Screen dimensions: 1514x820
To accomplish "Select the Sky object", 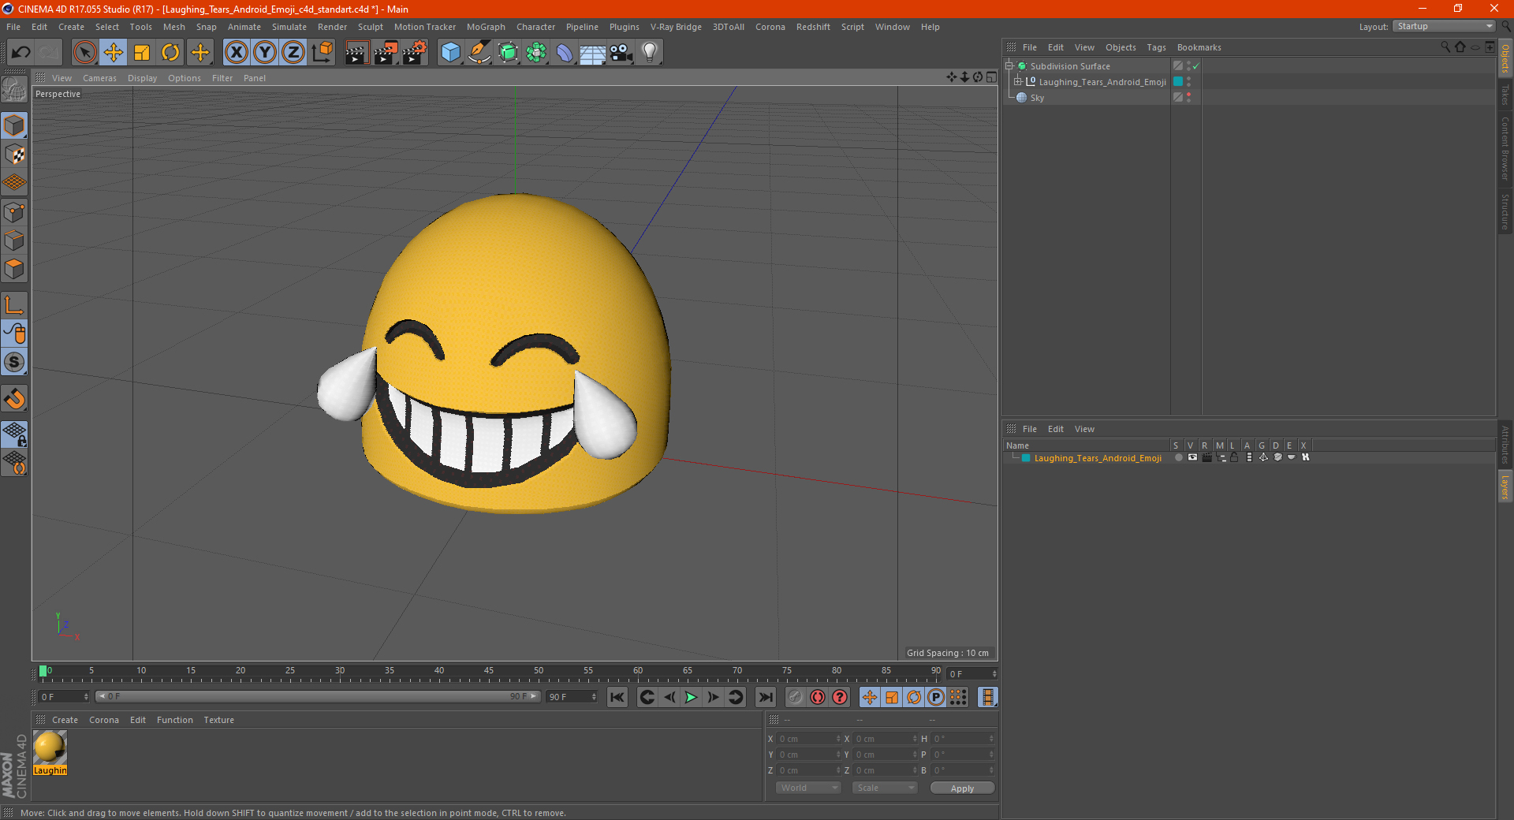I will pos(1037,98).
